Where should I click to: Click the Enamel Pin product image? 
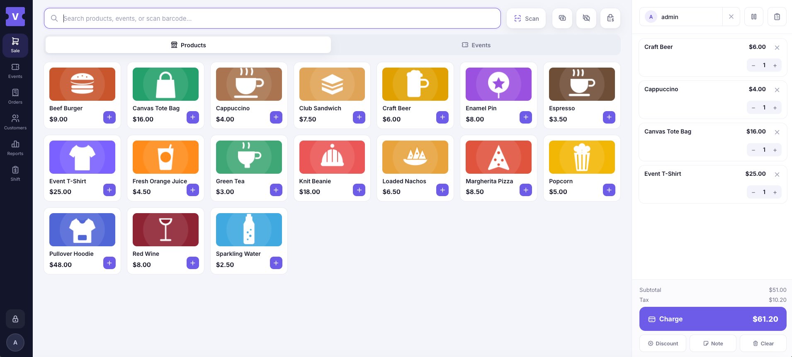tap(498, 84)
